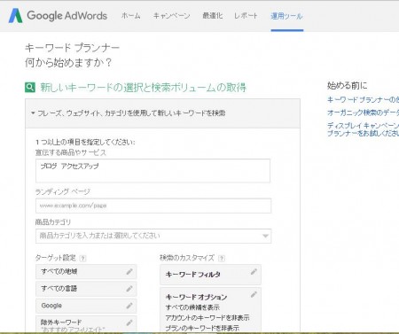
Task: Click the 宣伝する商品やサービス text field
Action: (153, 171)
